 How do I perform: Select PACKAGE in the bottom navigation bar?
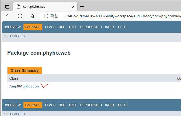coord(33,105)
